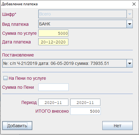The width and height of the screenshot is (139, 135).
Task: Click the Шифр* field label
Action: click(9, 14)
